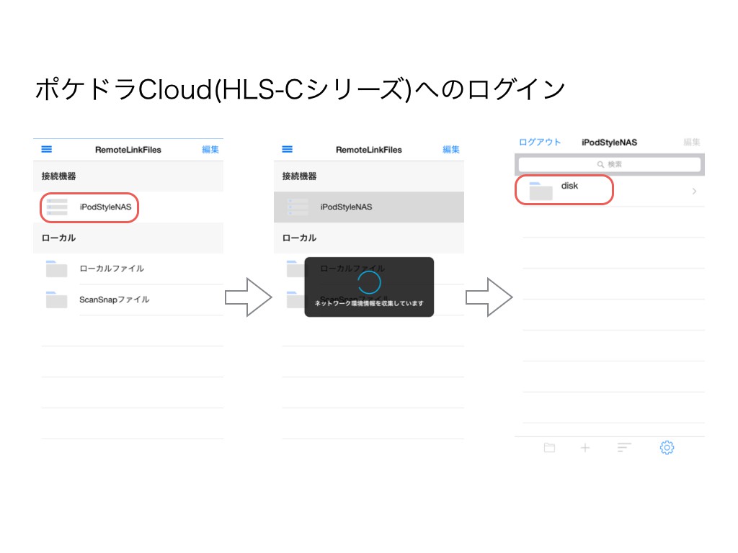Click the ScanSnapファイル folder icon in first screen
The width and height of the screenshot is (738, 553).
coord(56,300)
